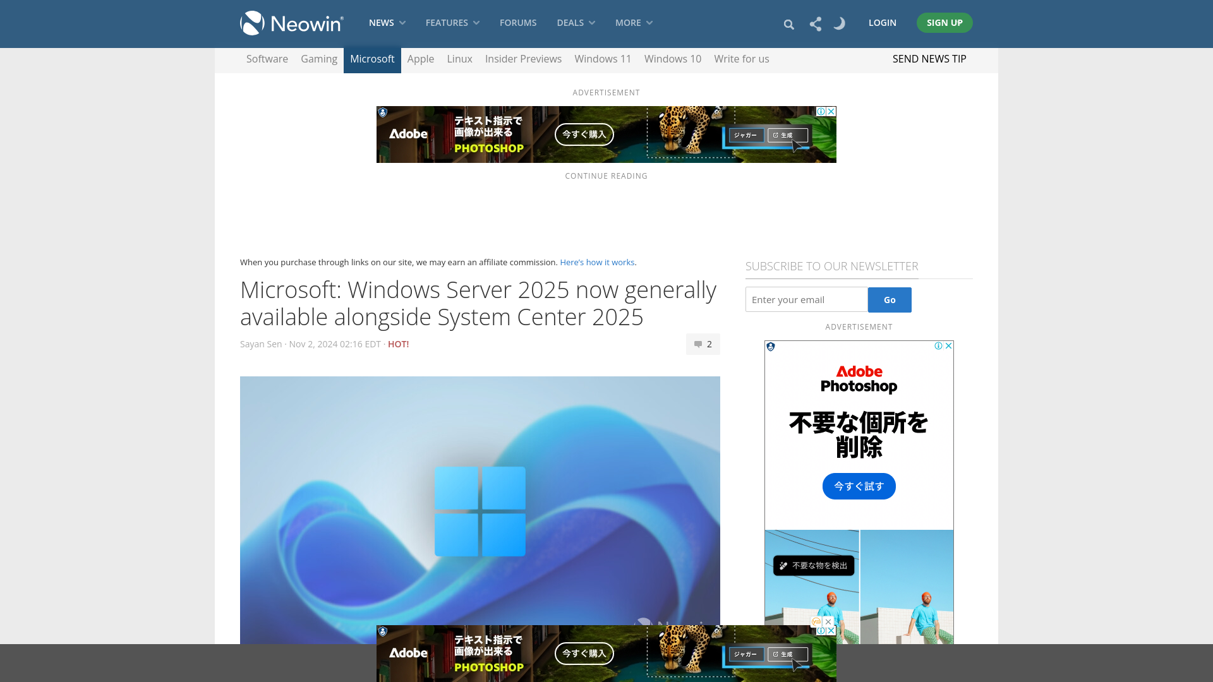This screenshot has width=1213, height=682.
Task: Click the Here's how it works link
Action: [596, 262]
